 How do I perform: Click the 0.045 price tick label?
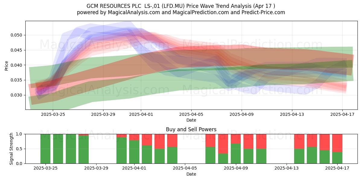tap(17, 50)
